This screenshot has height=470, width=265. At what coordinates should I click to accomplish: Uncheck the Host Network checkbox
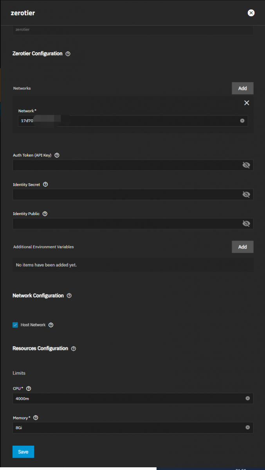coord(15,325)
